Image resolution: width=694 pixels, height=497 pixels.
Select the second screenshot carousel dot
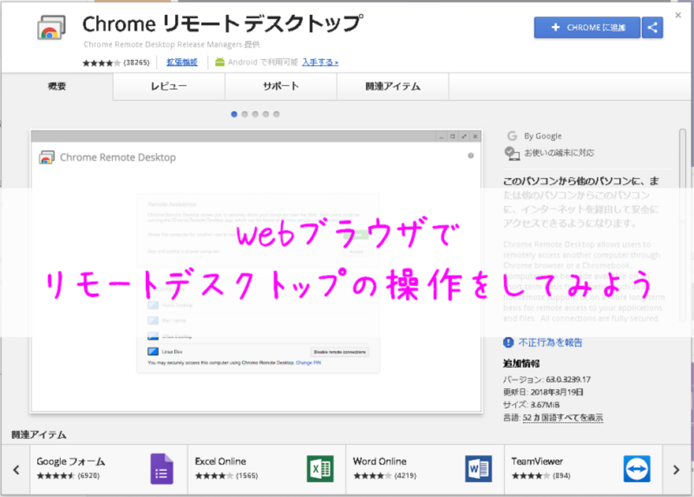pyautogui.click(x=245, y=114)
